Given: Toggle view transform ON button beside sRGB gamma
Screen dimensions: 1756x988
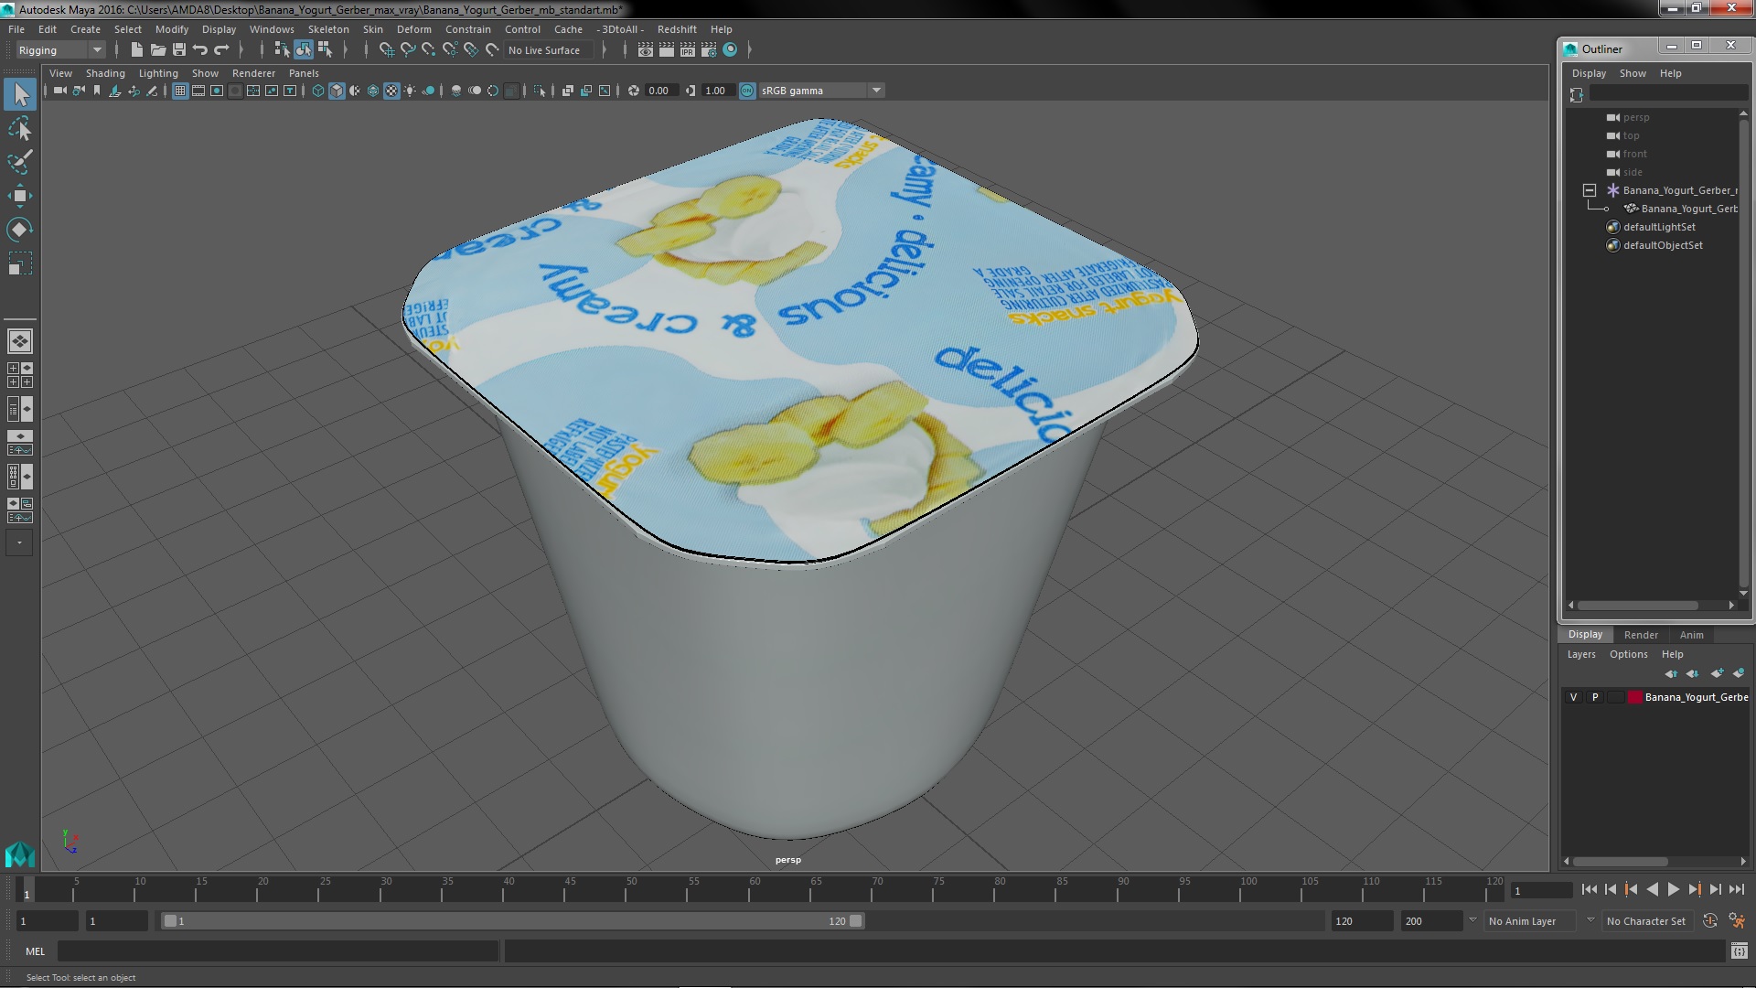Looking at the screenshot, I should [x=747, y=91].
